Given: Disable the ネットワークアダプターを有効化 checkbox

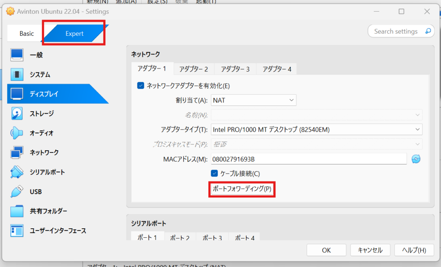Looking at the screenshot, I should click(140, 86).
